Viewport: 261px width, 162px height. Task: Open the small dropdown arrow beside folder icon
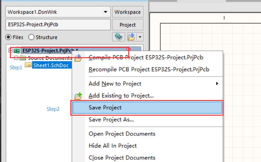click(x=140, y=37)
